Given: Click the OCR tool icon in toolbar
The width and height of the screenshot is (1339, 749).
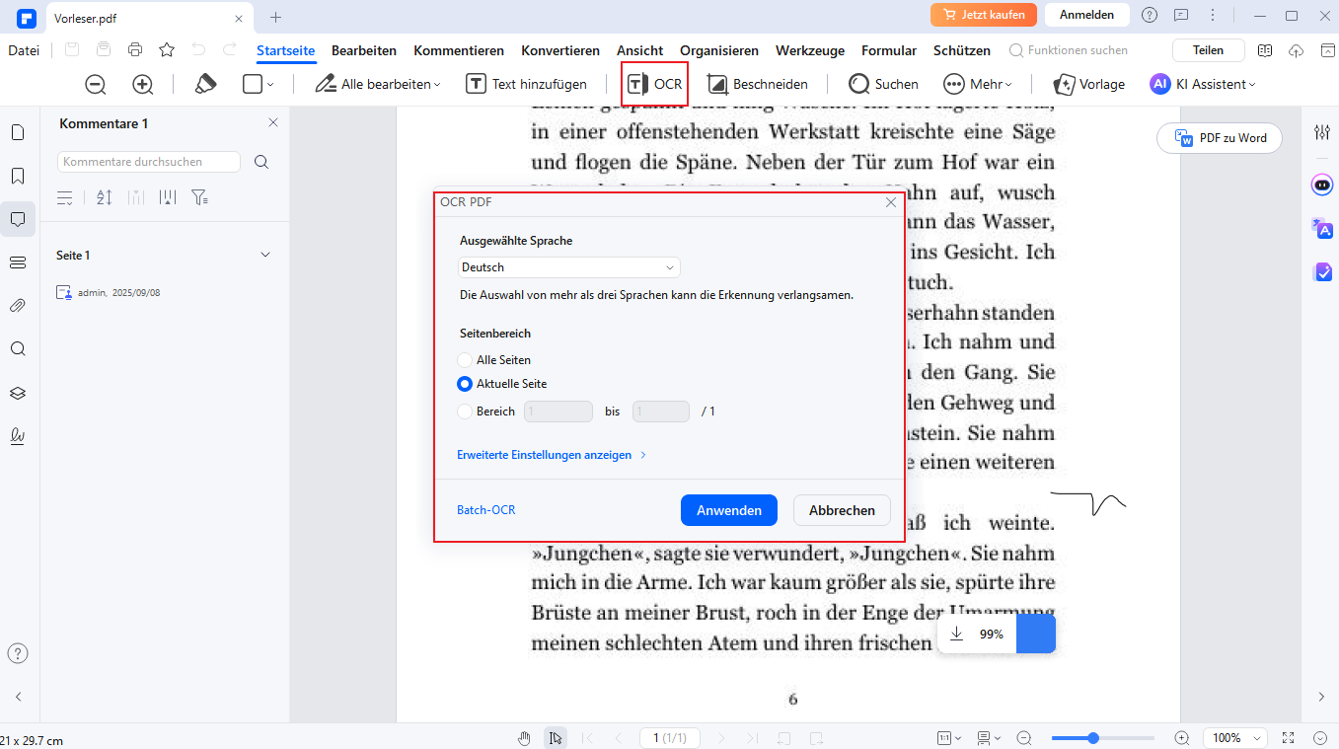Looking at the screenshot, I should (655, 84).
